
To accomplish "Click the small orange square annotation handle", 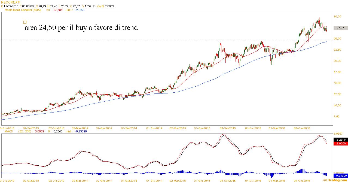I will tap(25, 22).
